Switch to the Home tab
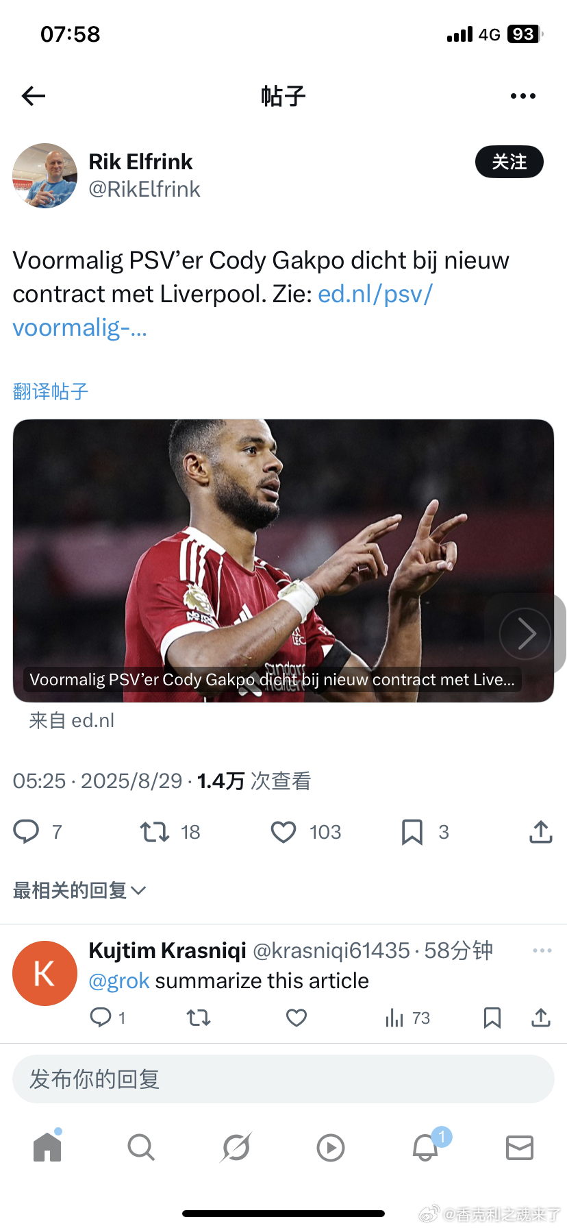 pos(47,1146)
